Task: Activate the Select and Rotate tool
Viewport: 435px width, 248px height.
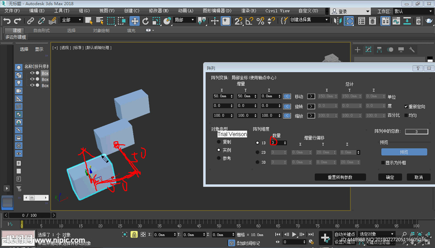Action: click(145, 21)
